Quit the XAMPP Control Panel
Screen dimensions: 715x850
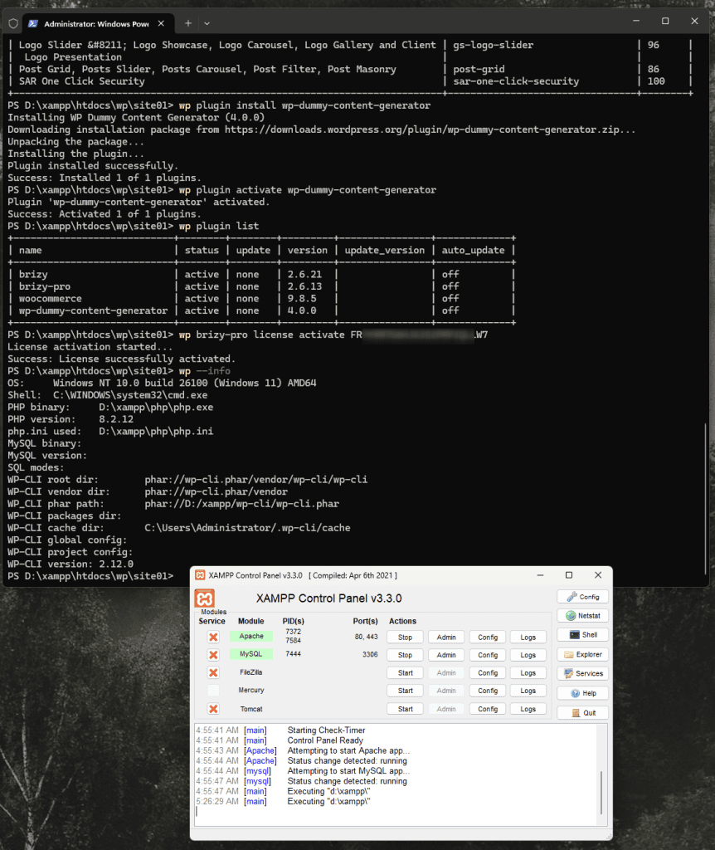click(x=583, y=713)
